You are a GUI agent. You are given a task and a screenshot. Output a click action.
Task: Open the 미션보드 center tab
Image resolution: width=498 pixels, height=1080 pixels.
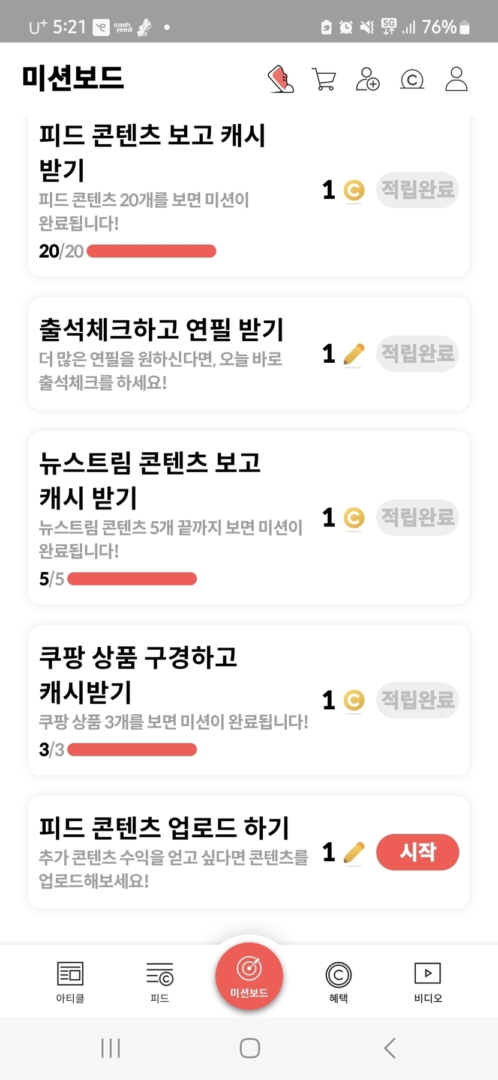click(249, 977)
